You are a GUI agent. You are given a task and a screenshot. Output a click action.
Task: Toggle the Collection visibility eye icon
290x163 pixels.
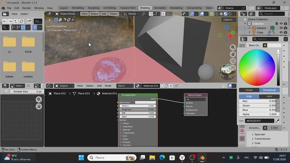(281, 24)
